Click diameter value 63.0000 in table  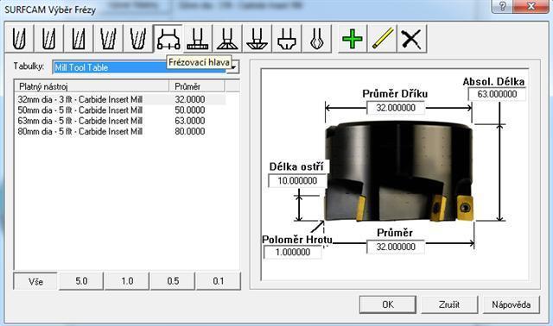click(190, 121)
